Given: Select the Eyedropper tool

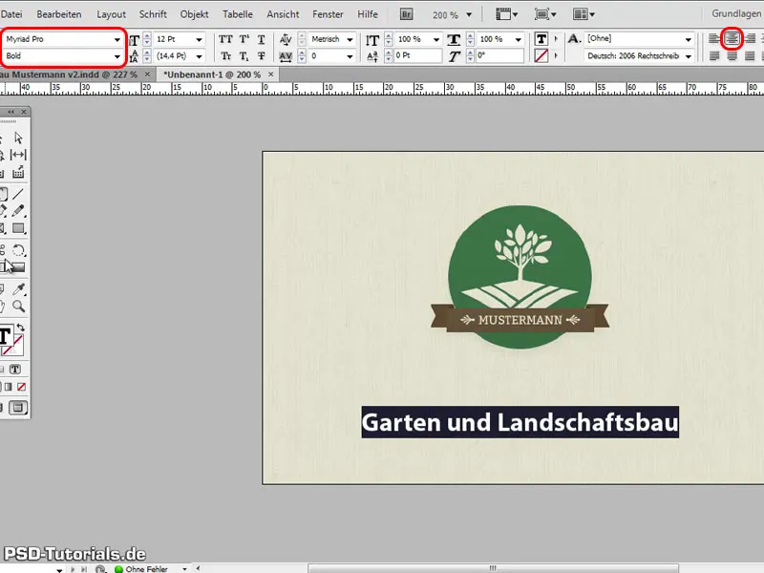Looking at the screenshot, I should tap(18, 289).
